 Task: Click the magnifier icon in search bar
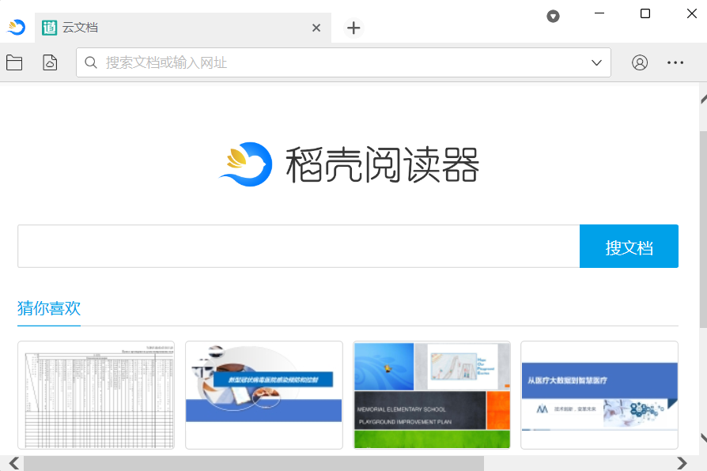pyautogui.click(x=89, y=62)
